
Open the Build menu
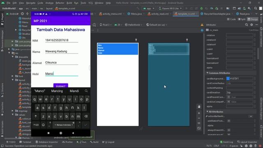[x=69, y=3]
